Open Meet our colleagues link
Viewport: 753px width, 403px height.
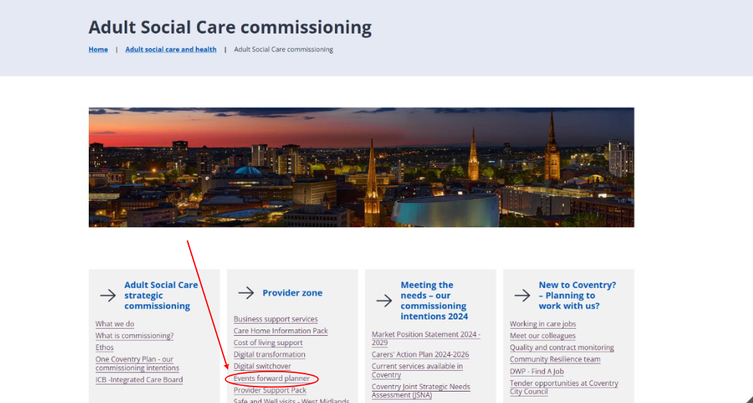(543, 335)
